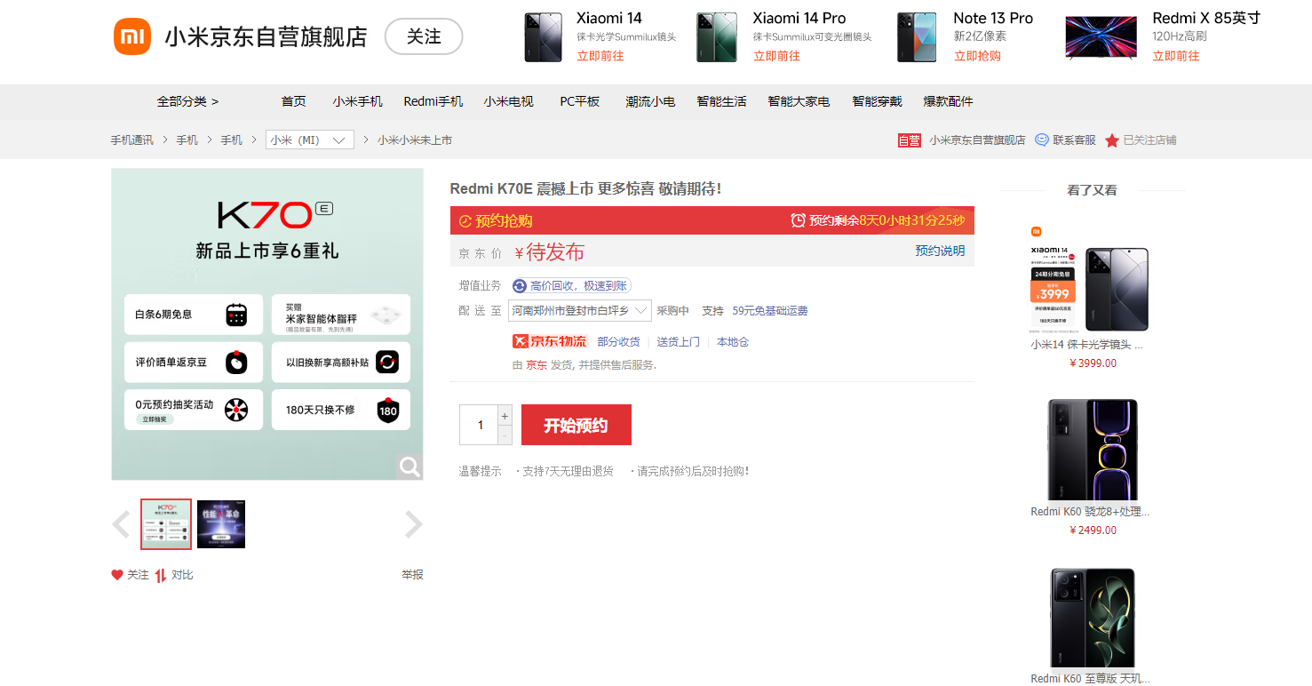Click 小米京东自营旗舰店 link in breadcrumb bar
The width and height of the screenshot is (1312, 686).
(x=977, y=140)
